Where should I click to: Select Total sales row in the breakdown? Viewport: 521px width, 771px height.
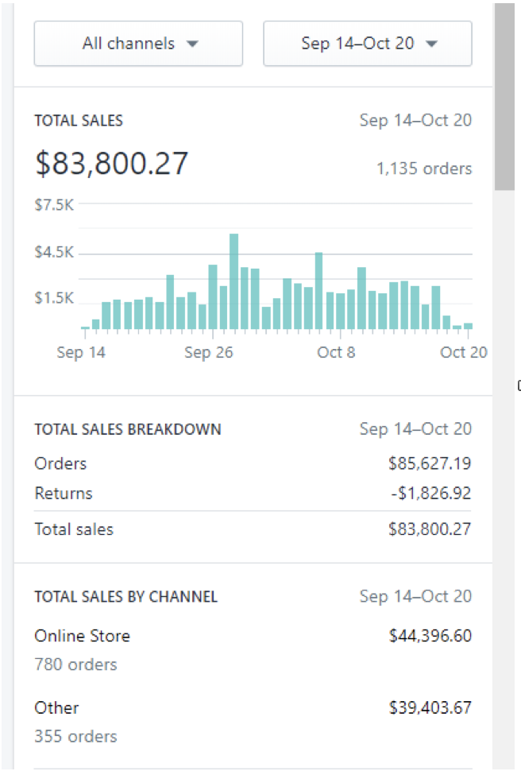click(74, 529)
